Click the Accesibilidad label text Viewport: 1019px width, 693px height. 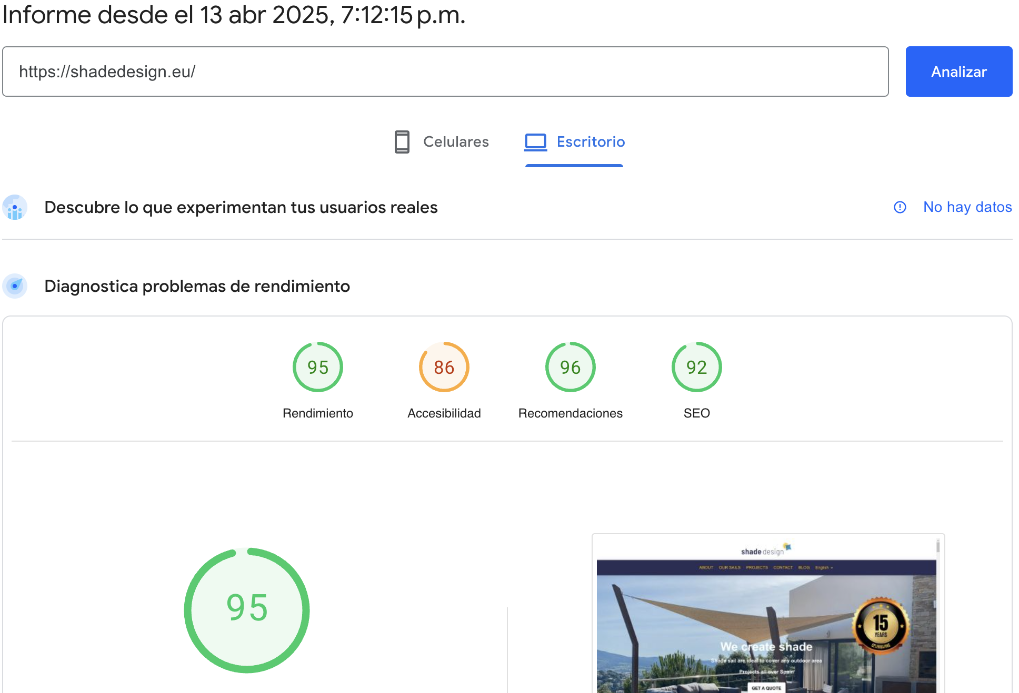(x=444, y=413)
